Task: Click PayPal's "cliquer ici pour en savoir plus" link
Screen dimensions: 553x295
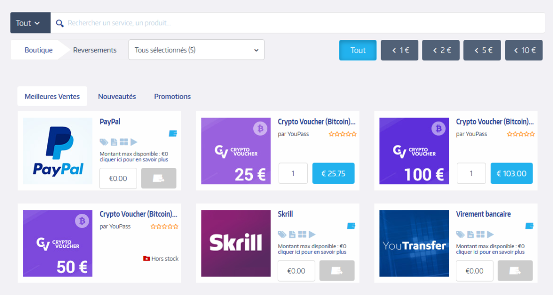Action: click(134, 159)
